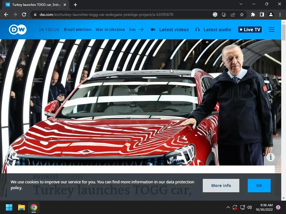Show image info via the i icon
This screenshot has width=286, height=214.
coord(270,157)
